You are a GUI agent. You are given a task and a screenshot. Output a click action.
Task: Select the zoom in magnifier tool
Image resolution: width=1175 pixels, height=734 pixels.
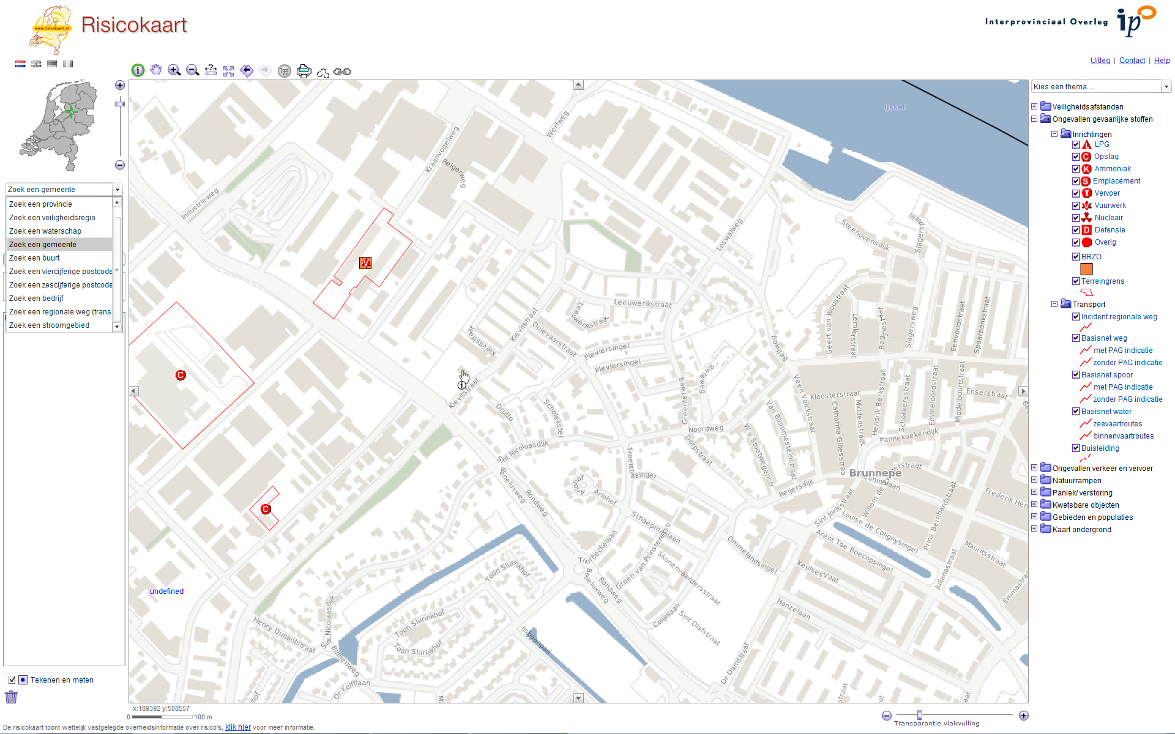click(x=174, y=71)
